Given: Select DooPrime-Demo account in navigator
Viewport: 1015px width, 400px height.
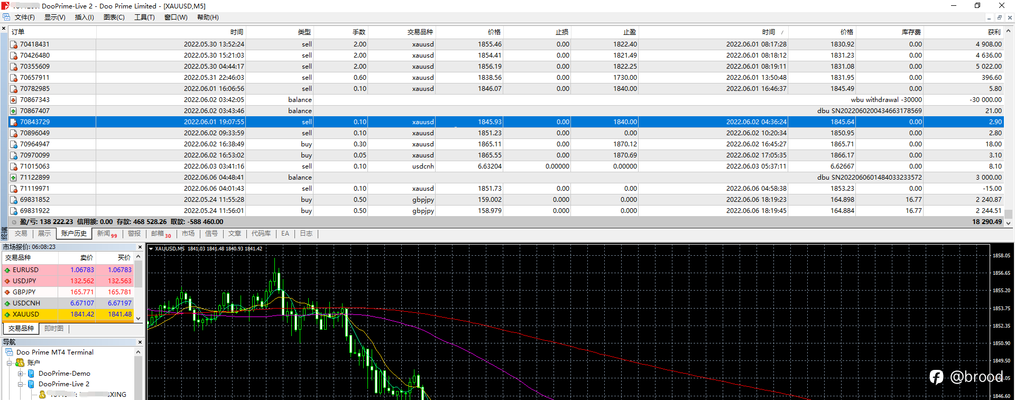Looking at the screenshot, I should click(x=64, y=374).
